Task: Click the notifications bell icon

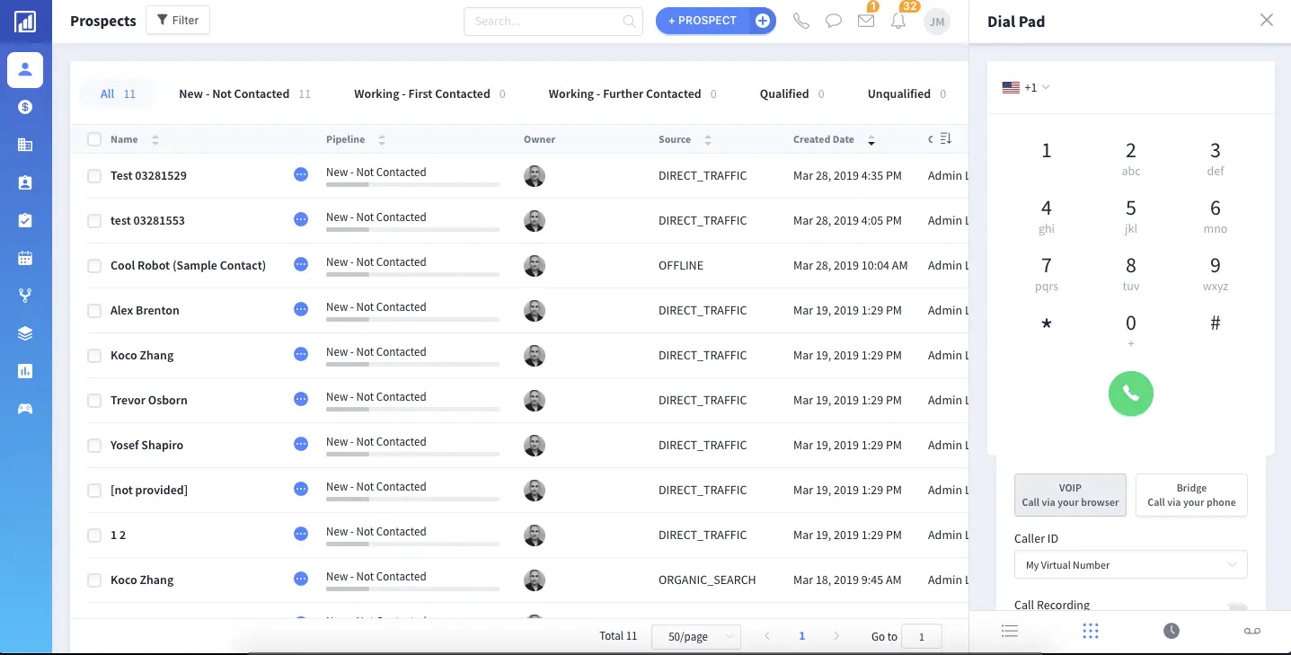Action: pyautogui.click(x=898, y=21)
